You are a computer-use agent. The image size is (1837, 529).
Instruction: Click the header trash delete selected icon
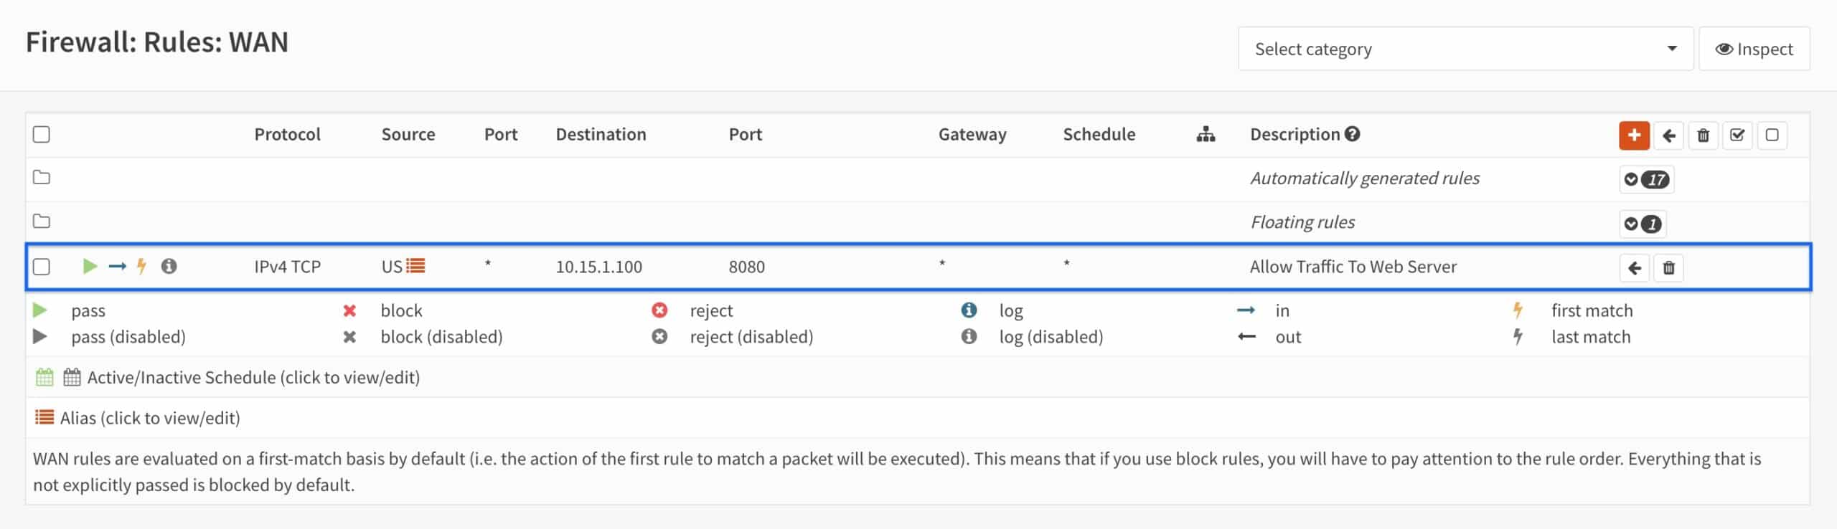point(1704,135)
